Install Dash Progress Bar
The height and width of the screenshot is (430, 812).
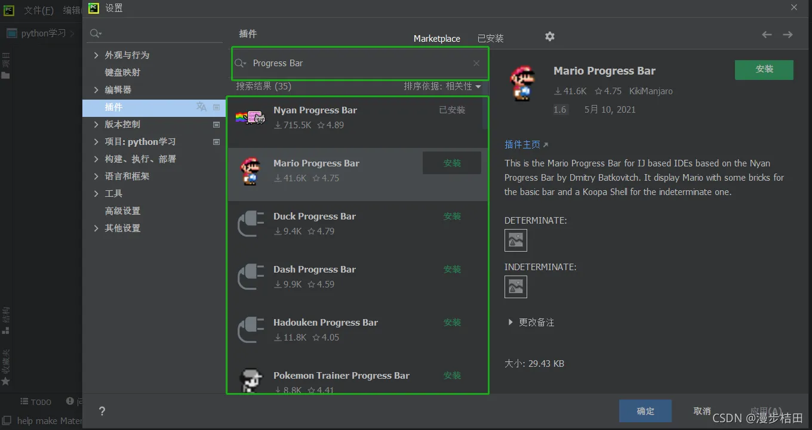pyautogui.click(x=452, y=269)
